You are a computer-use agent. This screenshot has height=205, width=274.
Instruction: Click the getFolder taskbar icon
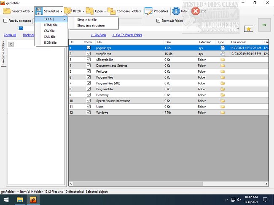point(33,200)
